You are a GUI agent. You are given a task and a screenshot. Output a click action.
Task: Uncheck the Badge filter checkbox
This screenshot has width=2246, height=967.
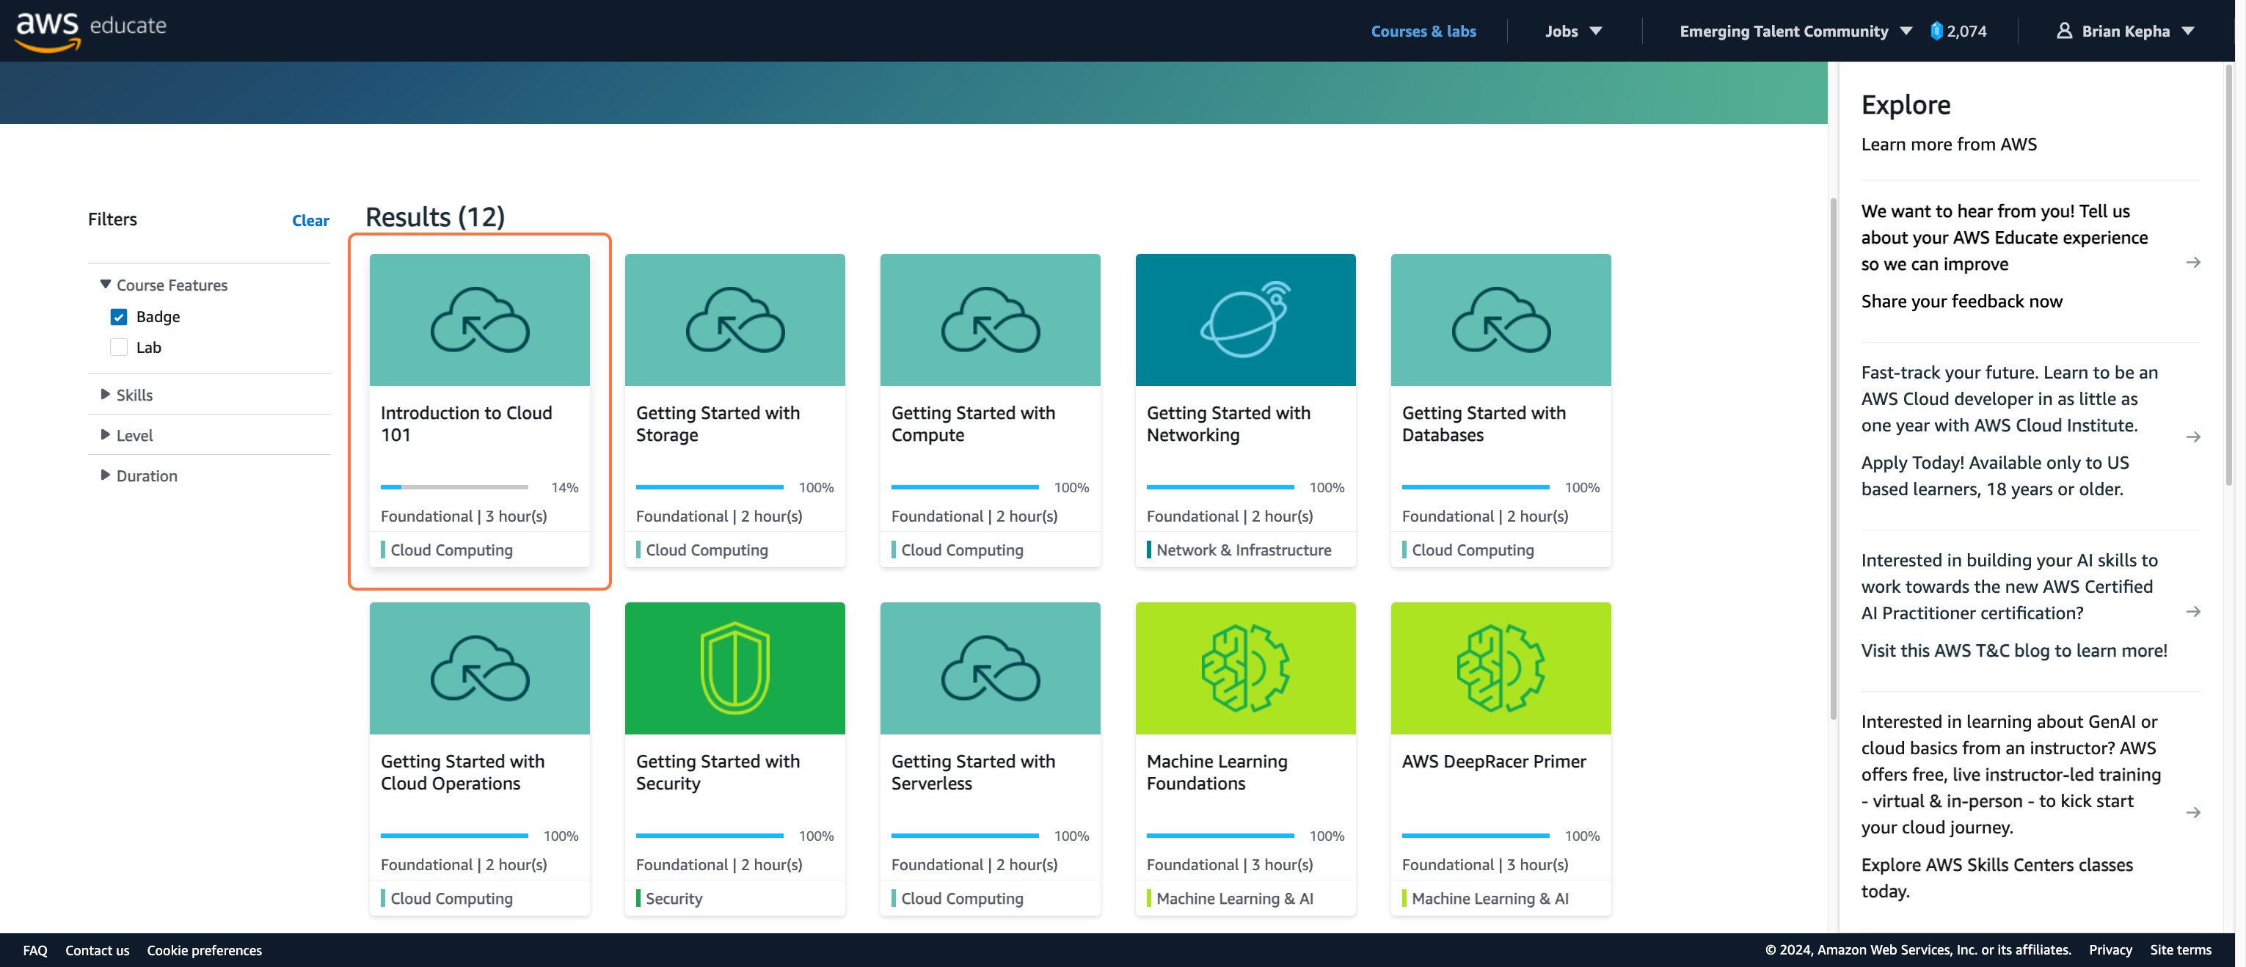tap(119, 316)
